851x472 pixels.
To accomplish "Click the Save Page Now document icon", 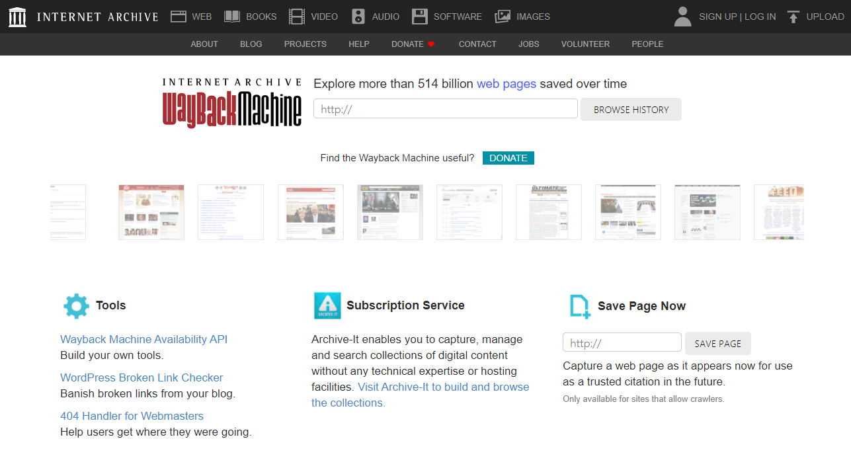I will (580, 307).
